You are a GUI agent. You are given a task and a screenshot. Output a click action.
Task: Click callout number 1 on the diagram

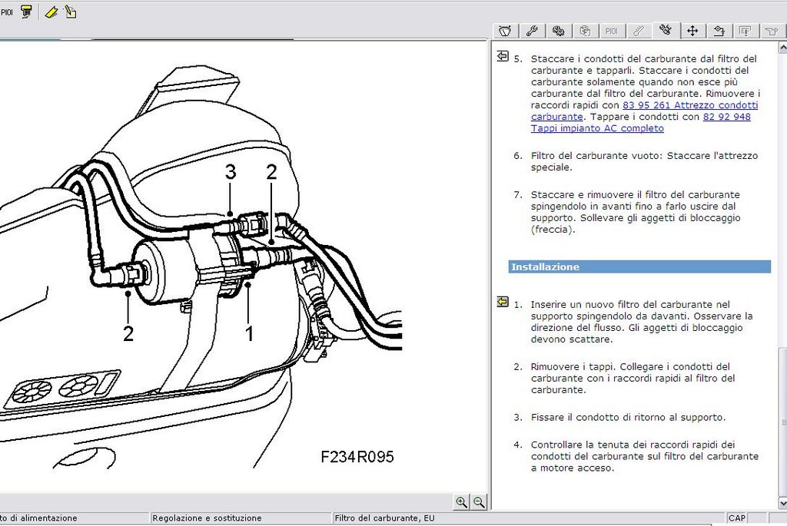[x=249, y=333]
